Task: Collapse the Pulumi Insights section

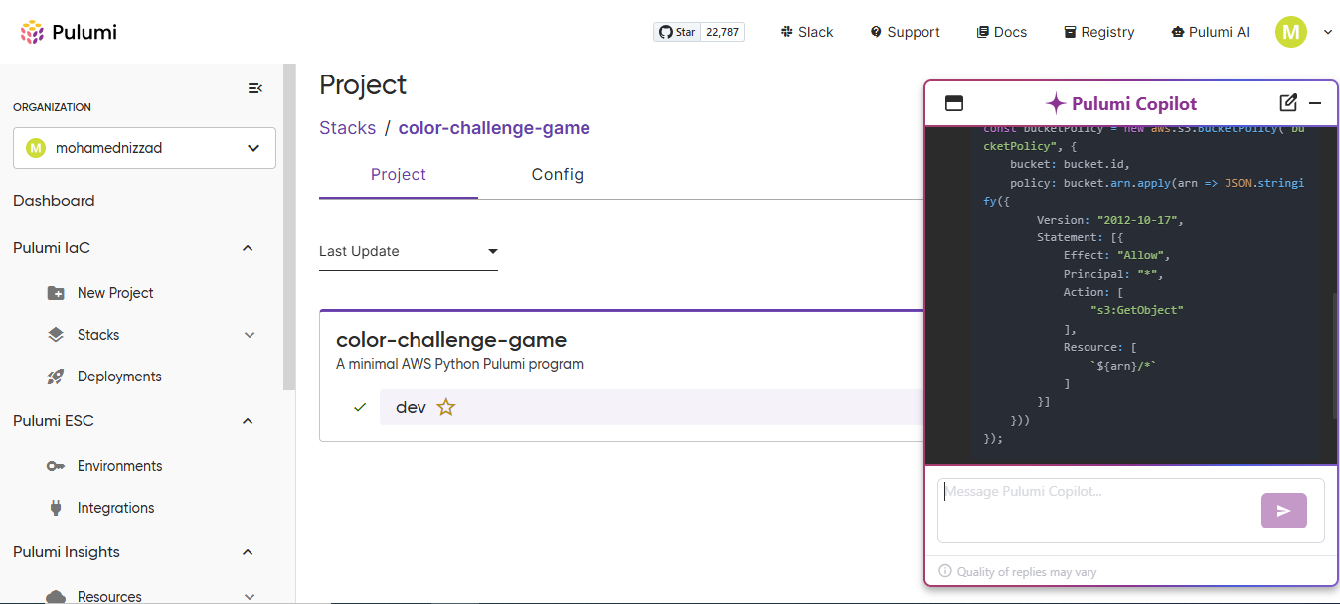Action: [x=248, y=552]
